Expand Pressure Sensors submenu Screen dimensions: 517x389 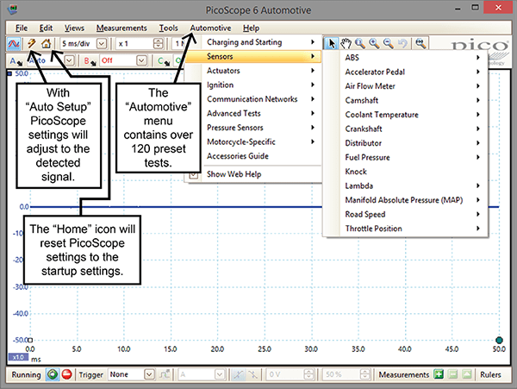(252, 128)
